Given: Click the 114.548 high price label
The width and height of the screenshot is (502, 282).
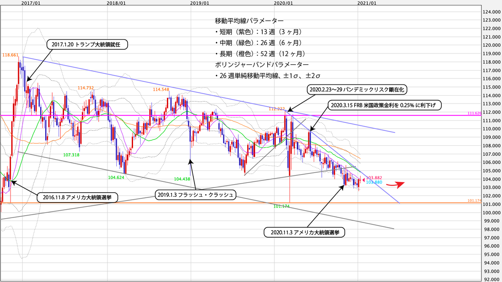Looking at the screenshot, I should click(x=161, y=89).
